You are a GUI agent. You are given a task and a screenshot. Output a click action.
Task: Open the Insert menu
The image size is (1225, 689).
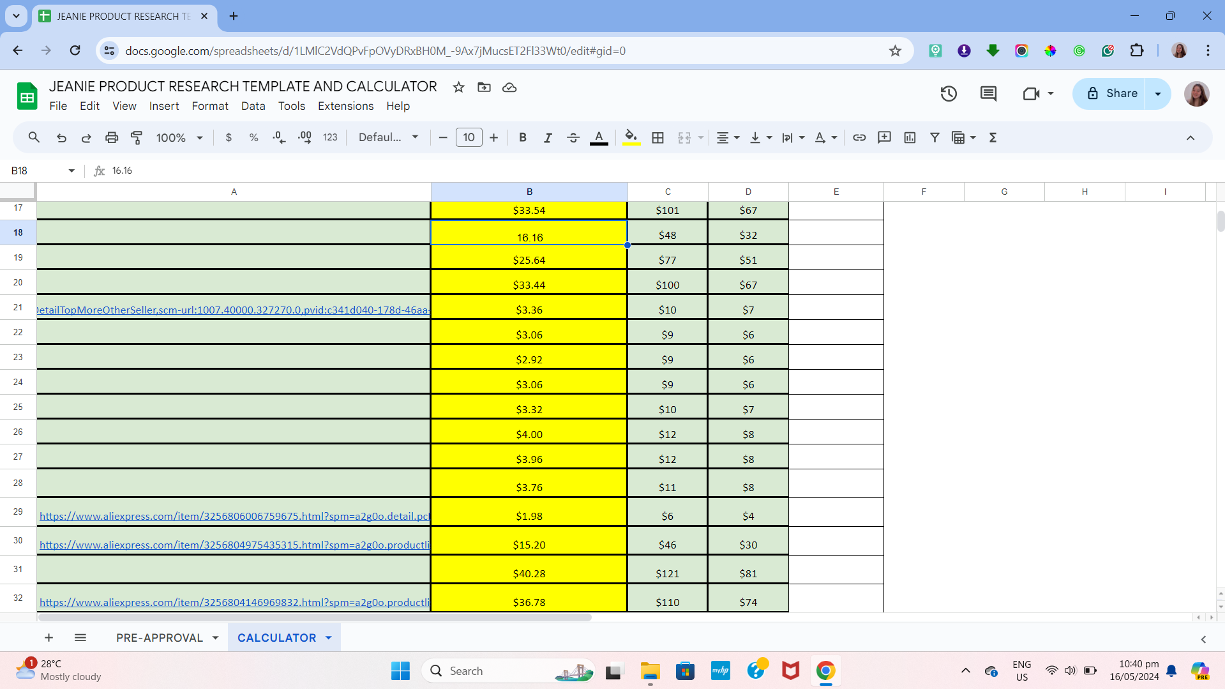click(x=164, y=106)
